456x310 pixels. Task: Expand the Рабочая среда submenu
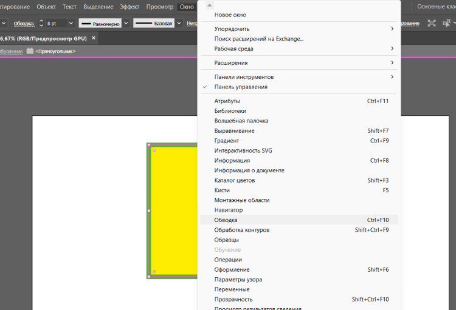tap(299, 49)
